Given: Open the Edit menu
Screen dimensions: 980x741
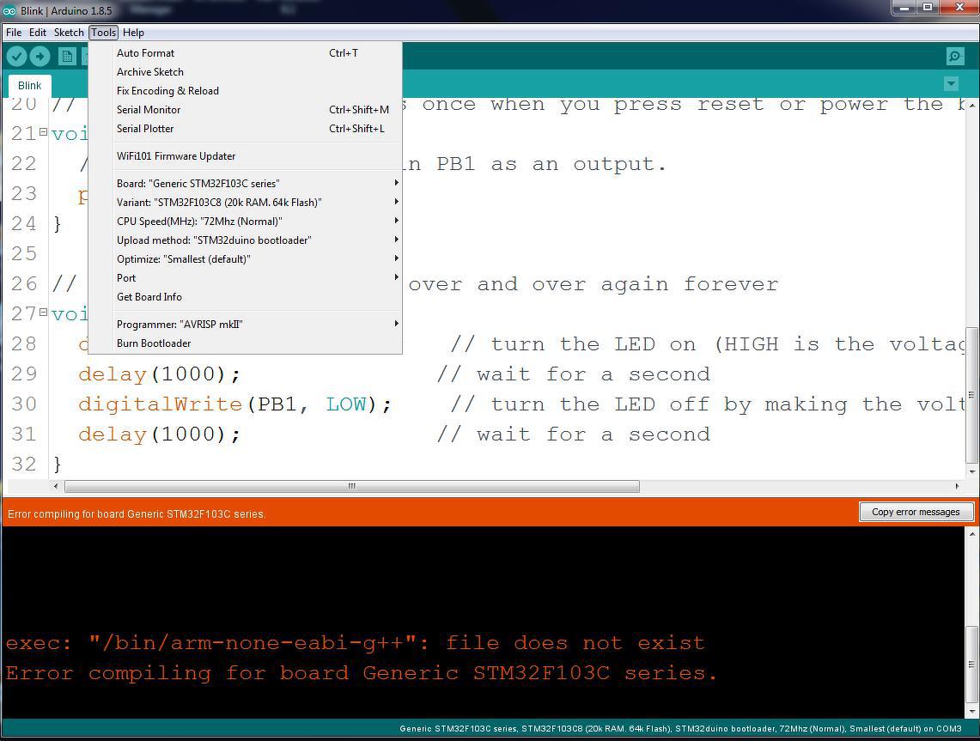Looking at the screenshot, I should (38, 33).
